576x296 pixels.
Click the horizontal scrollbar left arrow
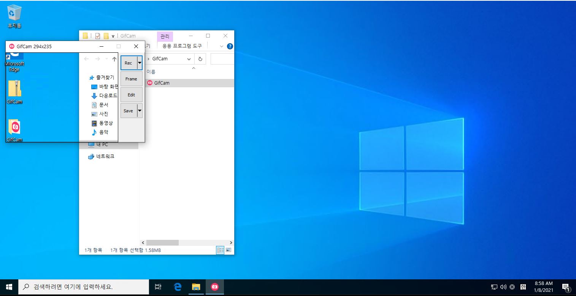click(143, 242)
